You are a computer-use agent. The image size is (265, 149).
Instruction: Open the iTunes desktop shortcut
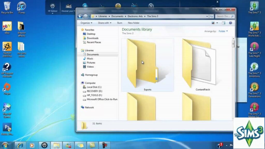21,8
